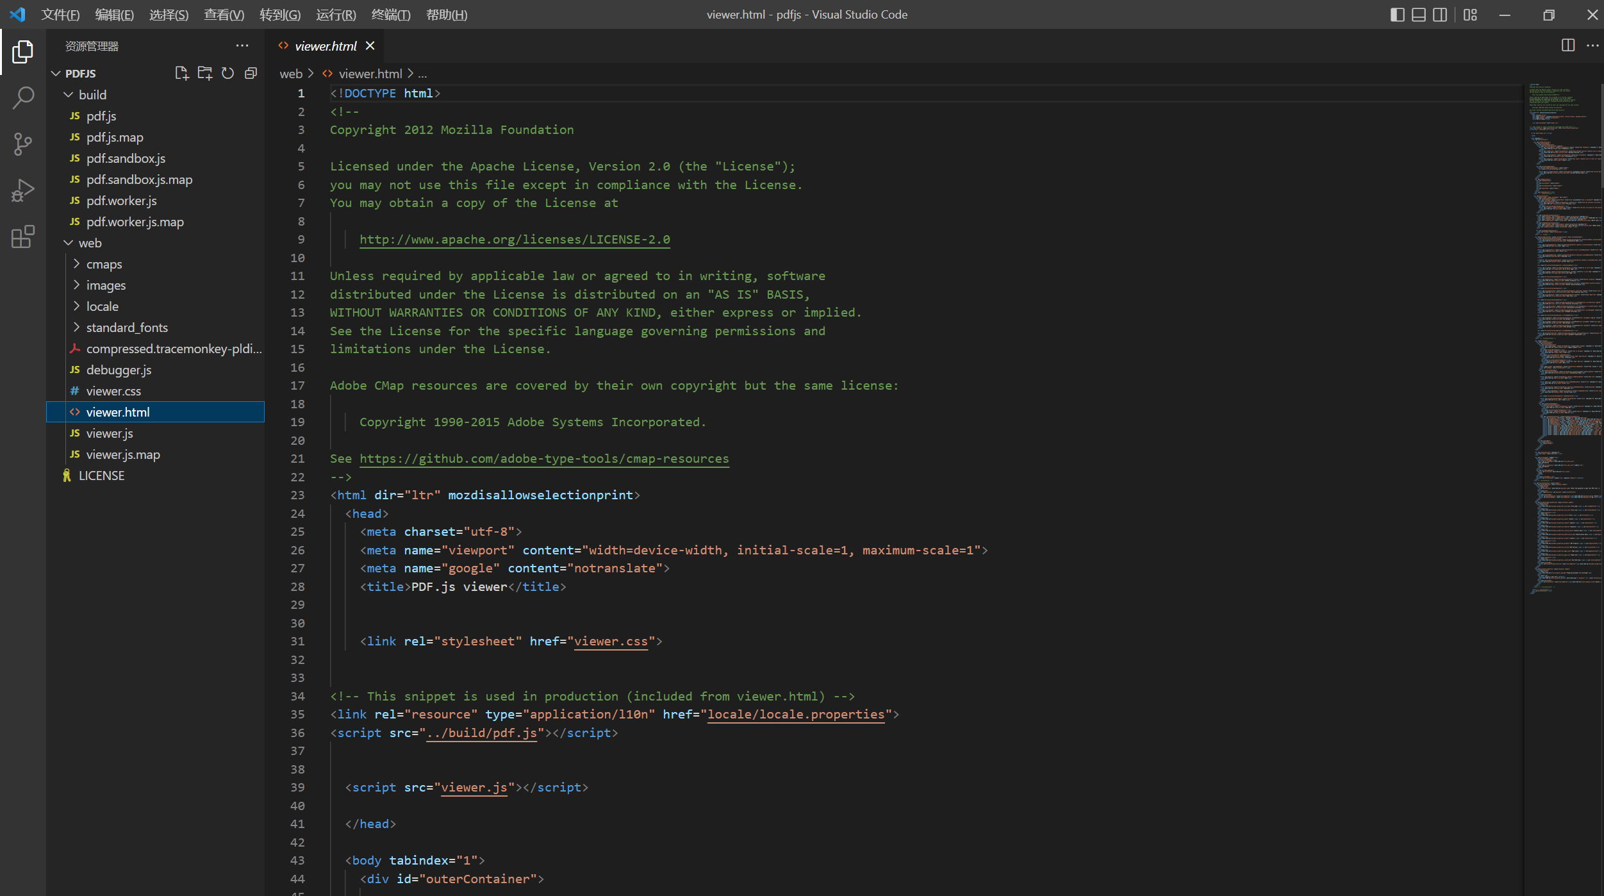Click the VS Code logo icon

click(x=18, y=14)
